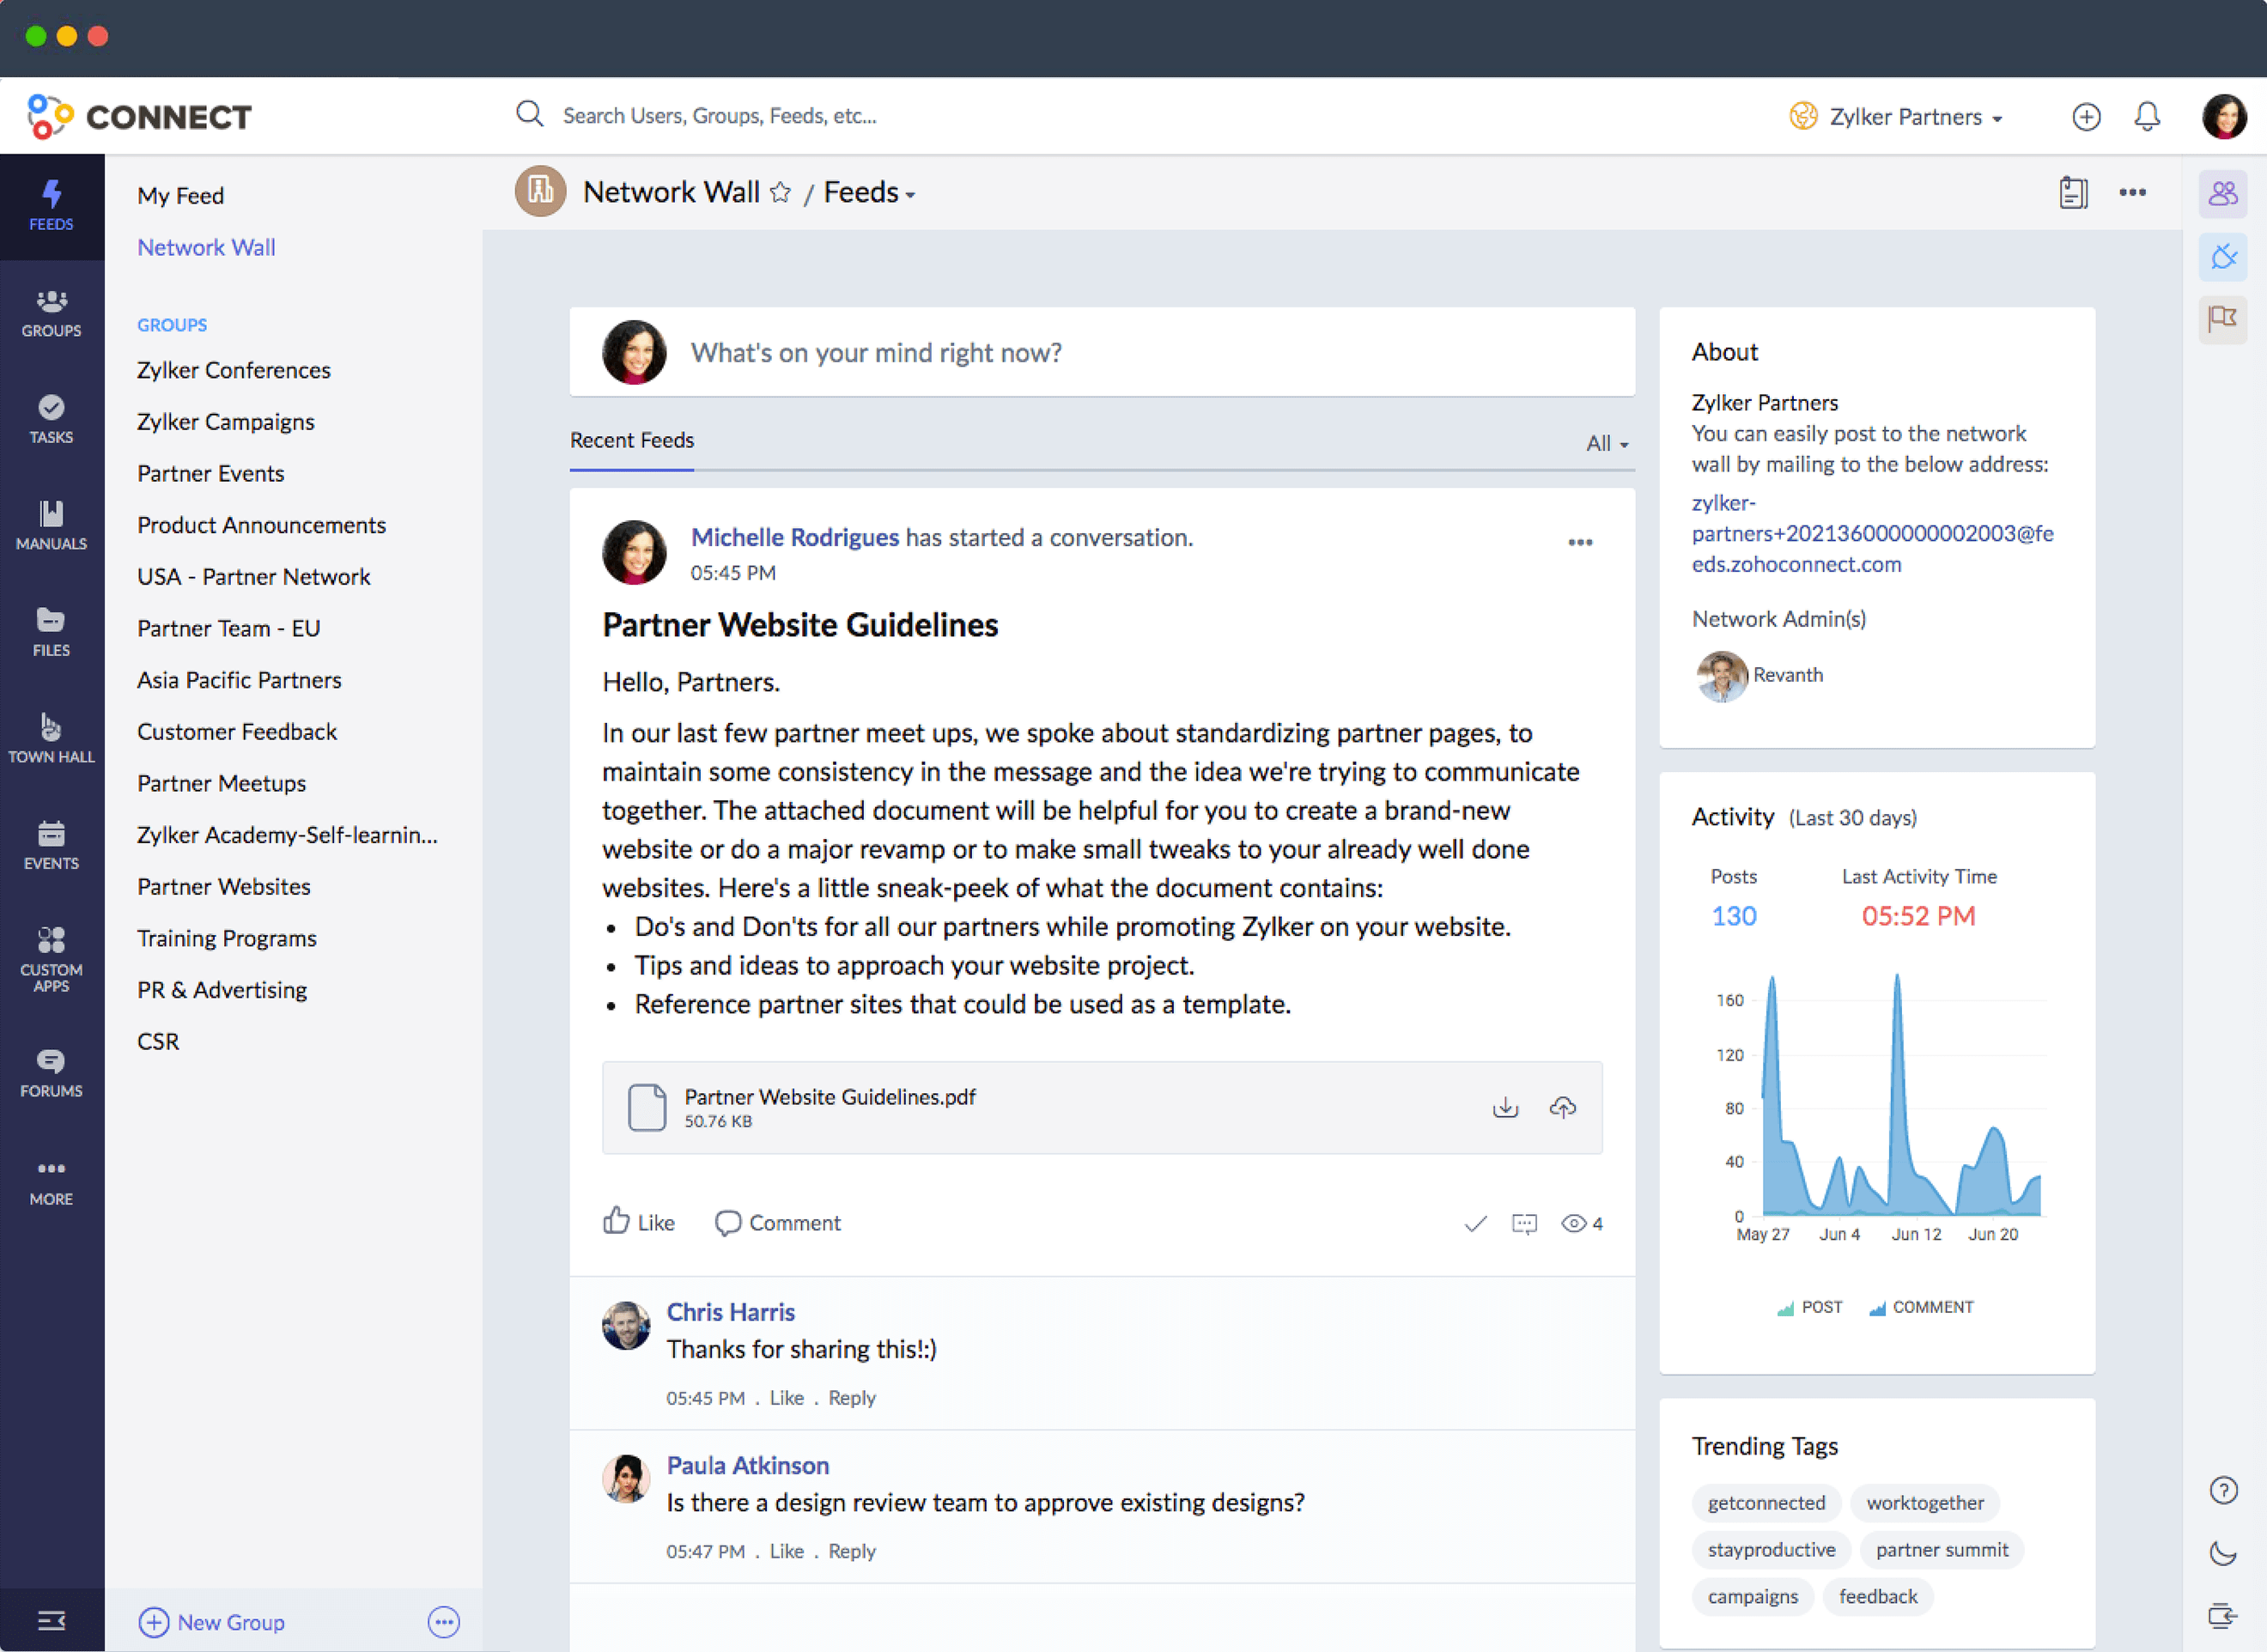Viewport: 2267px width, 1652px height.
Task: Collapse the sidebar with hamburger icon
Action: [51, 1620]
